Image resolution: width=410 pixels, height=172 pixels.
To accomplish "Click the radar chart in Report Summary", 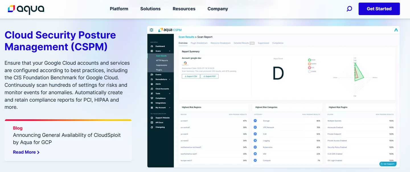I will (x=355, y=77).
